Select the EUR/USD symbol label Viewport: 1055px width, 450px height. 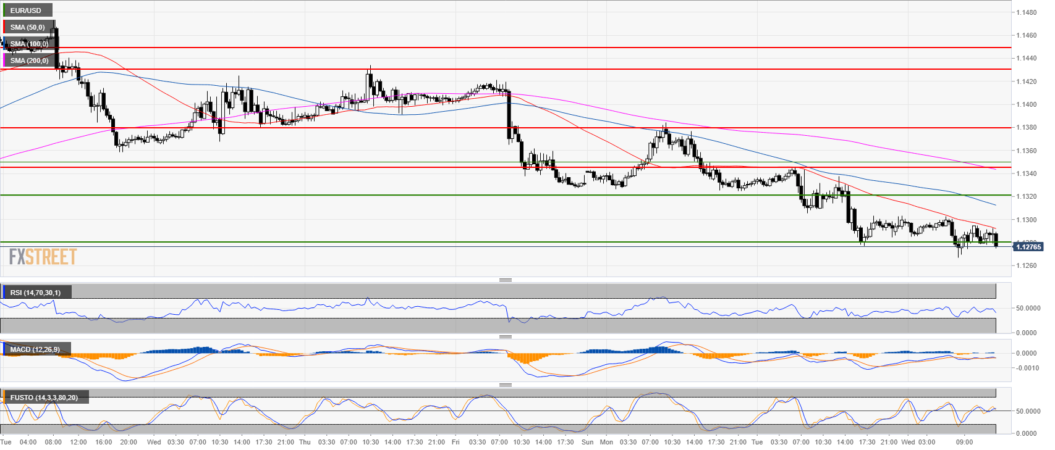26,10
